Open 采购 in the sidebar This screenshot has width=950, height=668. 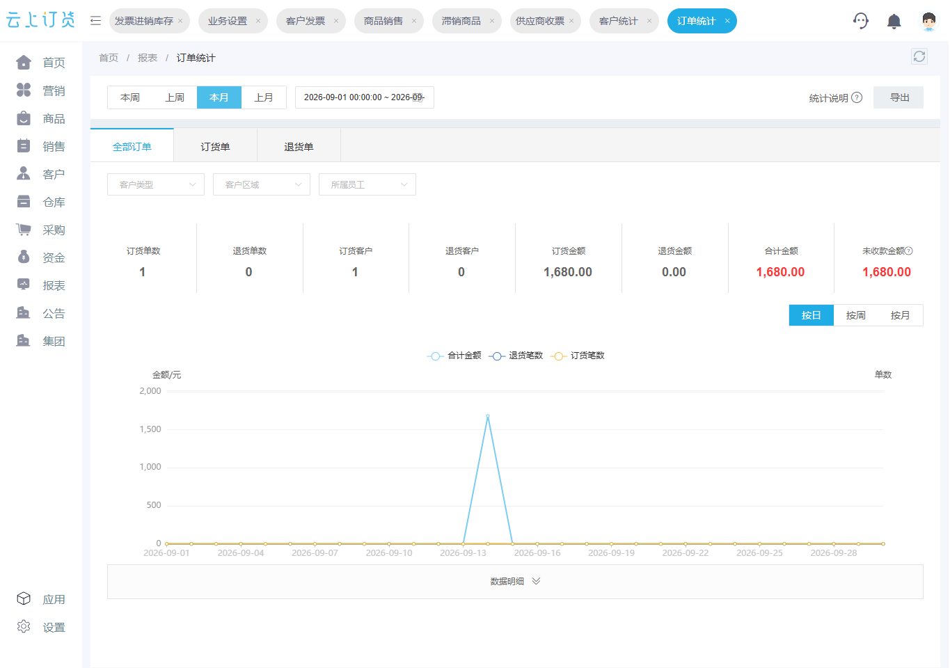[41, 230]
